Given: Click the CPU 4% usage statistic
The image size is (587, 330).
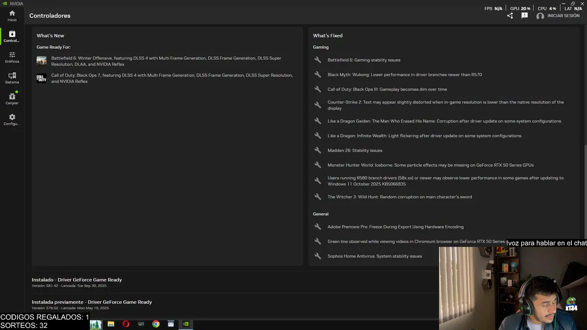Looking at the screenshot, I should (x=547, y=9).
